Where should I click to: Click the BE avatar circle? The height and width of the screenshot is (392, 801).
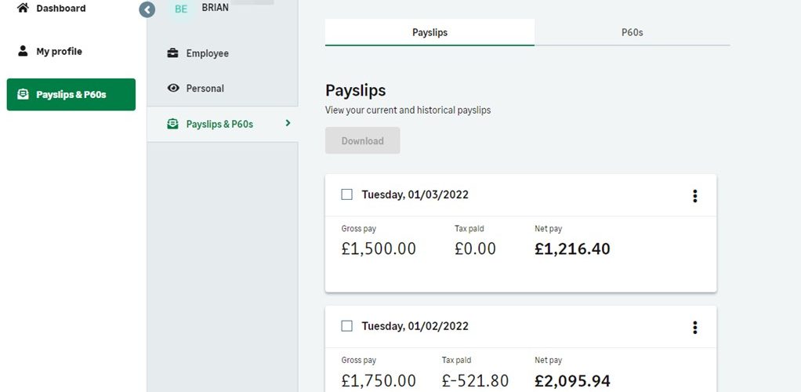(x=181, y=9)
